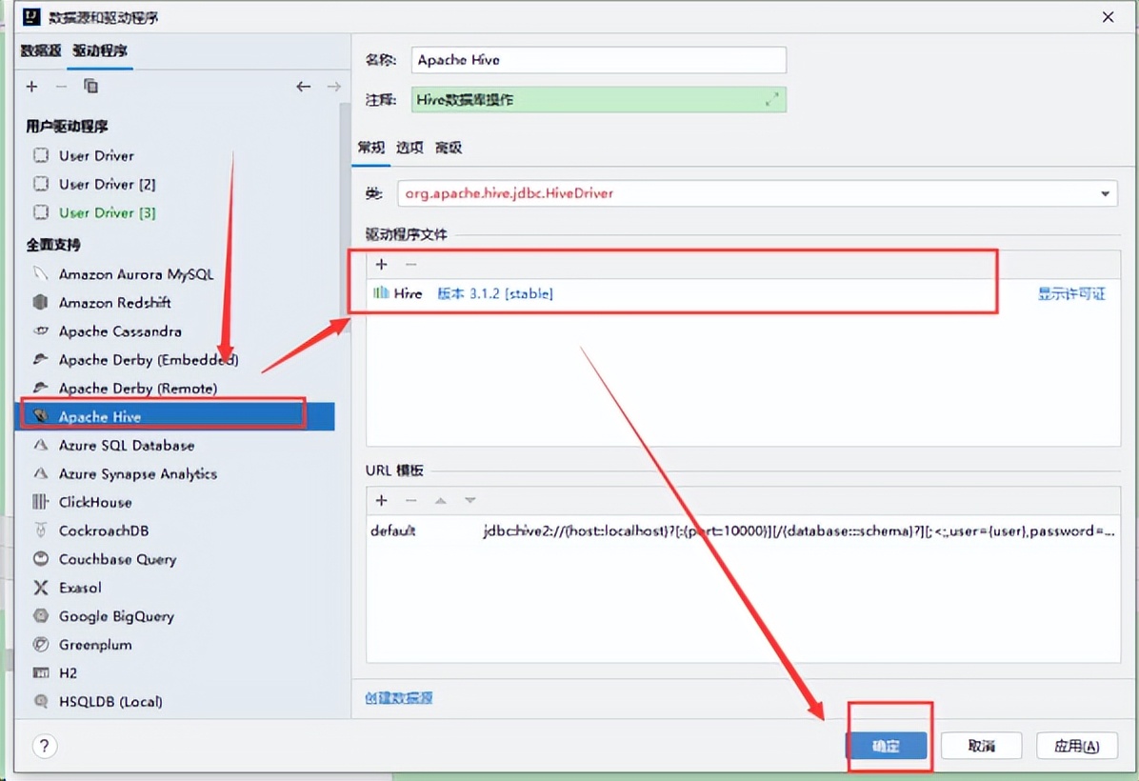Add a driver file with plus
The width and height of the screenshot is (1139, 781).
point(381,265)
